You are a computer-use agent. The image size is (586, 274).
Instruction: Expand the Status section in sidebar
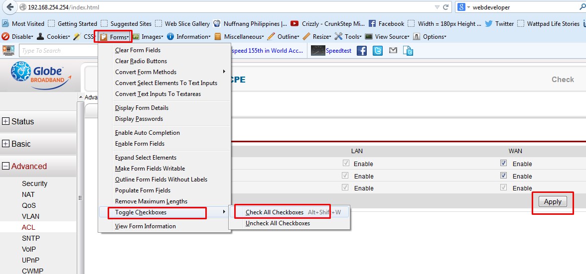point(5,121)
